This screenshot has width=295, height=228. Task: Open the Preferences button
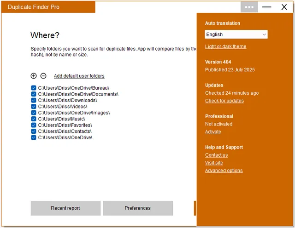pos(138,208)
